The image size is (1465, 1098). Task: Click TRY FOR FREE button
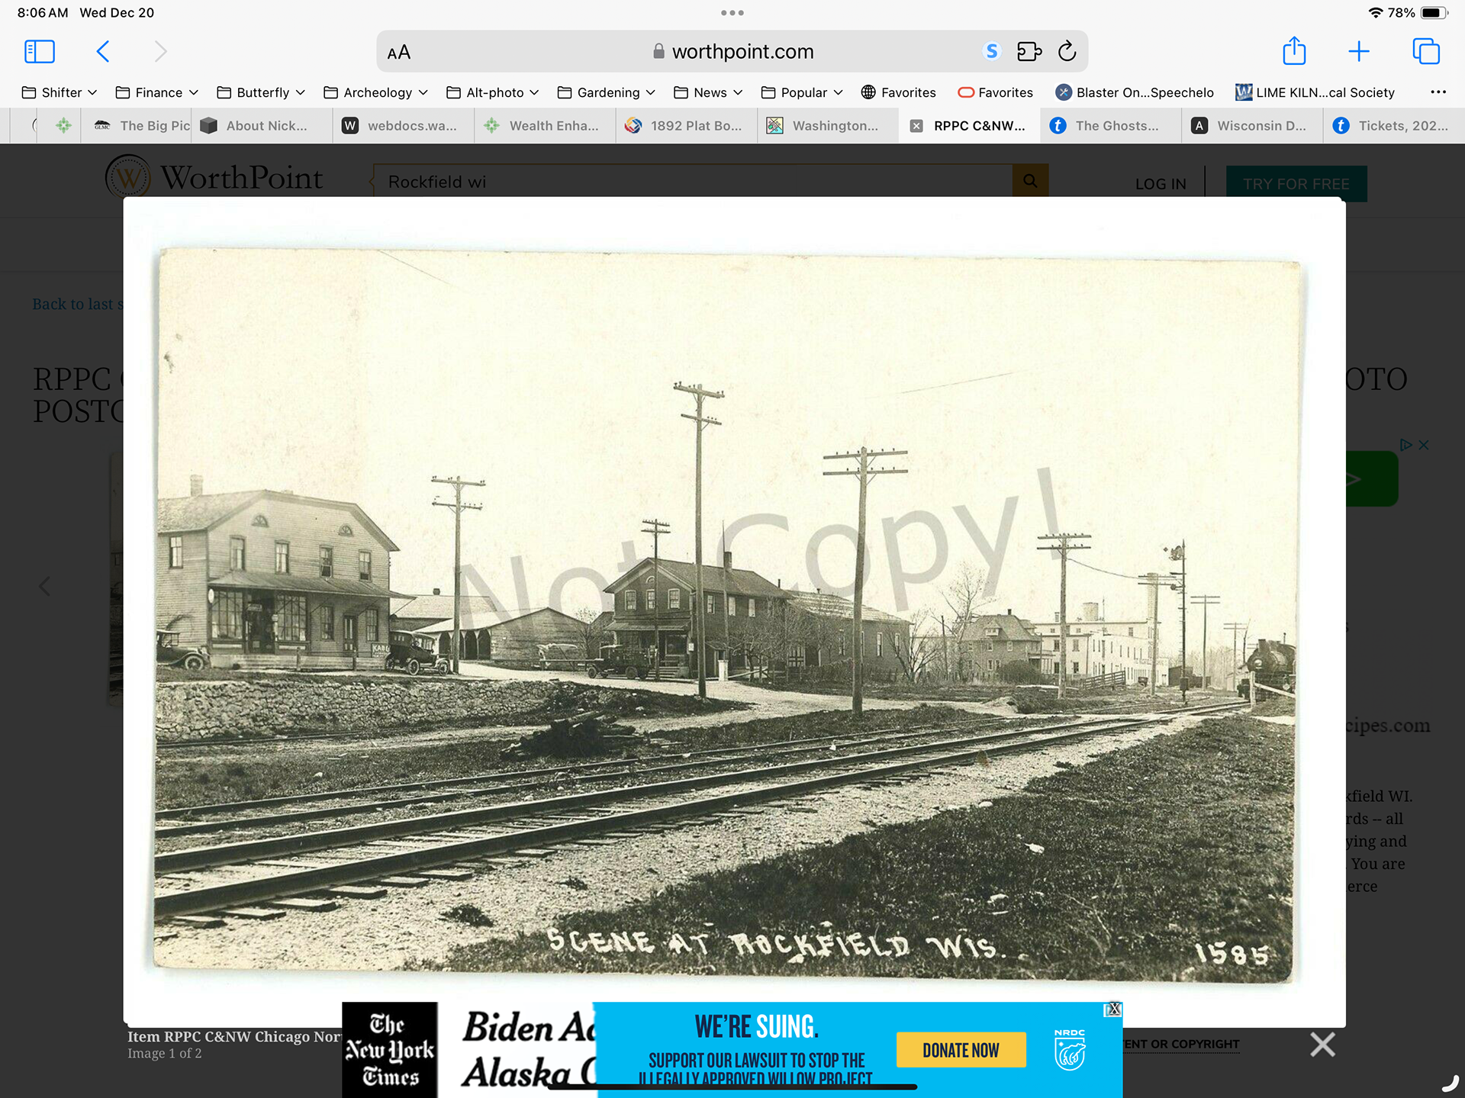[x=1296, y=184]
